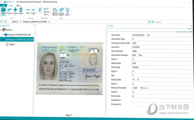Open Product Support icon

(x=61, y=10)
